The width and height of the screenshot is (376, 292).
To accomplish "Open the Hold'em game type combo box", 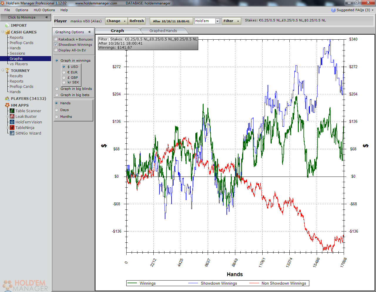I will click(x=207, y=21).
